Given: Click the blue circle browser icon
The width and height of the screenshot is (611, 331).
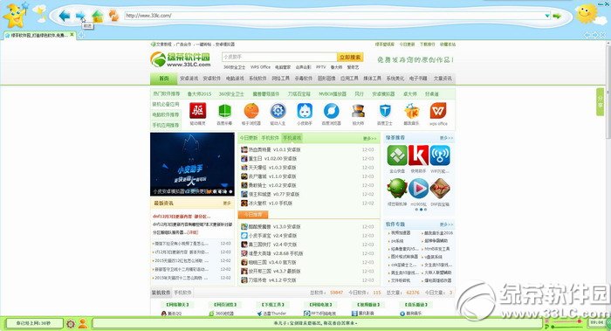Looking at the screenshot, I should 331,111.
